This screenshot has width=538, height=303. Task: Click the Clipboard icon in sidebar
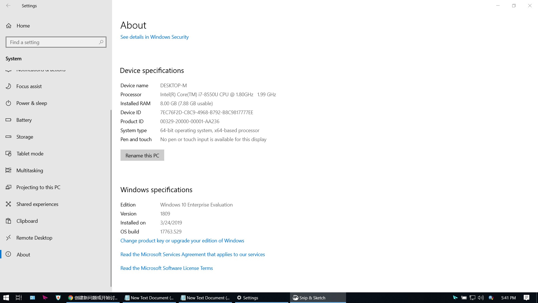pos(8,221)
